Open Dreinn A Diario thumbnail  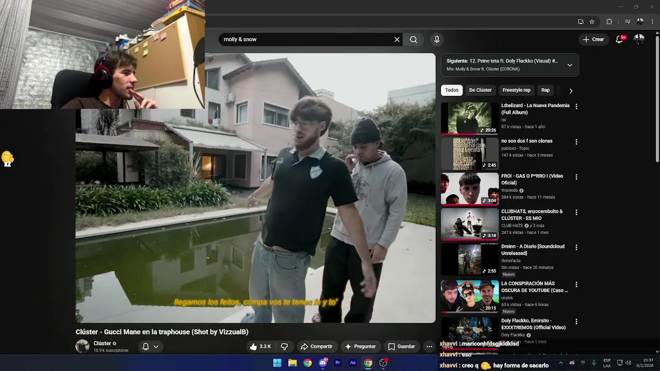pos(470,260)
